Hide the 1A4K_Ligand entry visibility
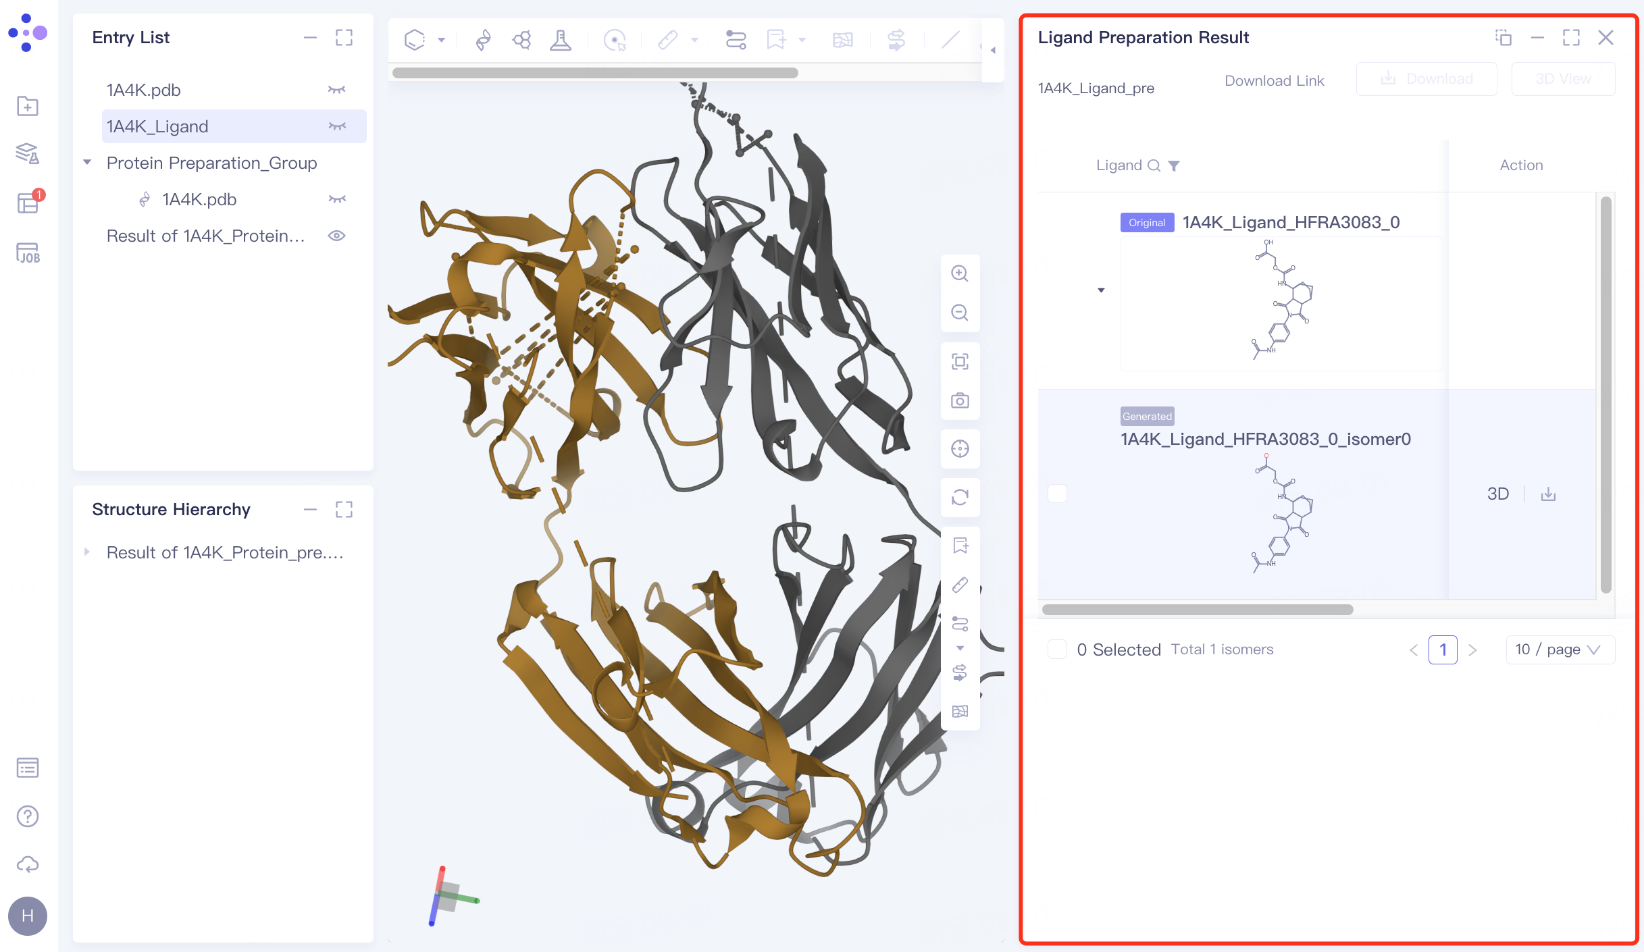The height and width of the screenshot is (952, 1644). coord(337,126)
